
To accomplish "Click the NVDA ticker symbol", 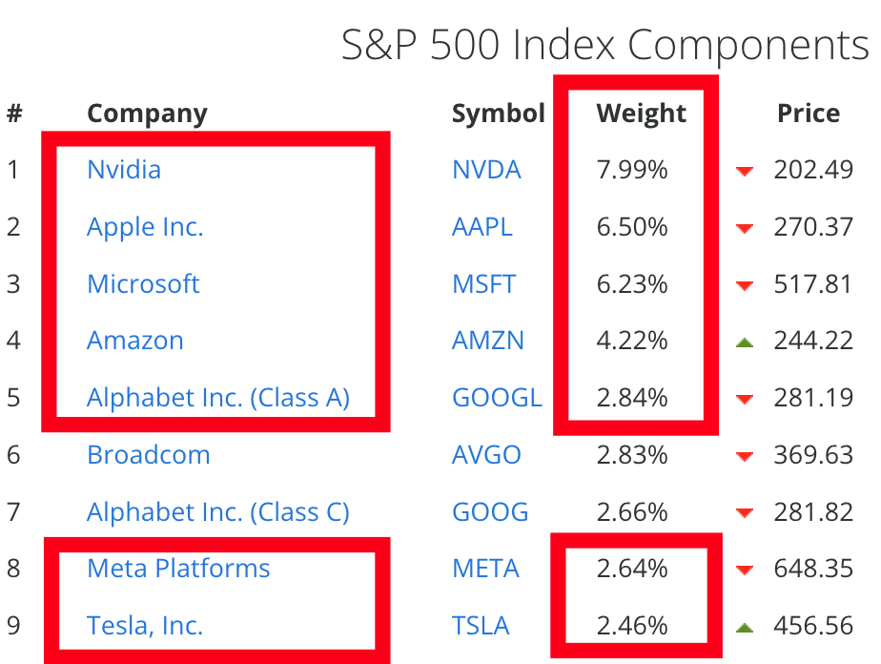I will coord(486,170).
